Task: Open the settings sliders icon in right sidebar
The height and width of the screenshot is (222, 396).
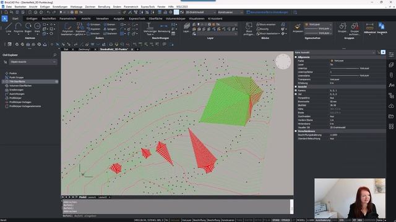Action: (391, 55)
